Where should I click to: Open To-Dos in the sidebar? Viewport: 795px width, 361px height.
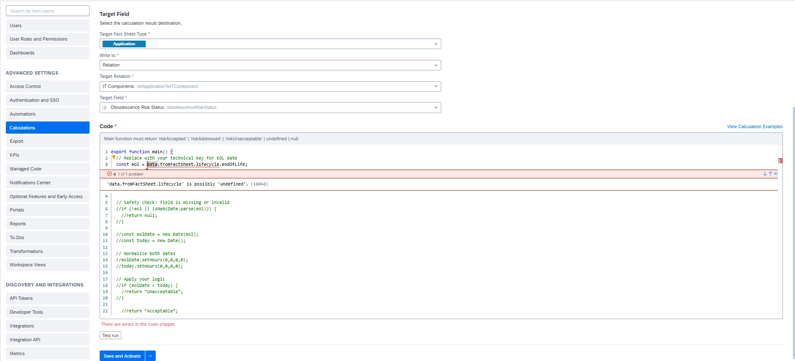click(48, 238)
